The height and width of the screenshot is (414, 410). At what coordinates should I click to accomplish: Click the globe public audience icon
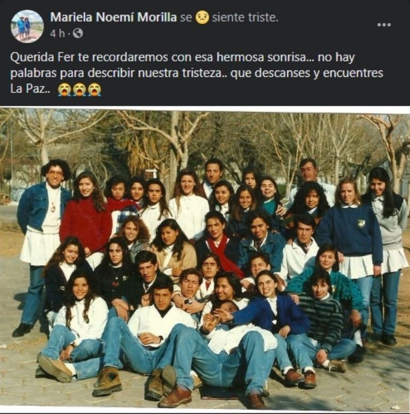78,34
